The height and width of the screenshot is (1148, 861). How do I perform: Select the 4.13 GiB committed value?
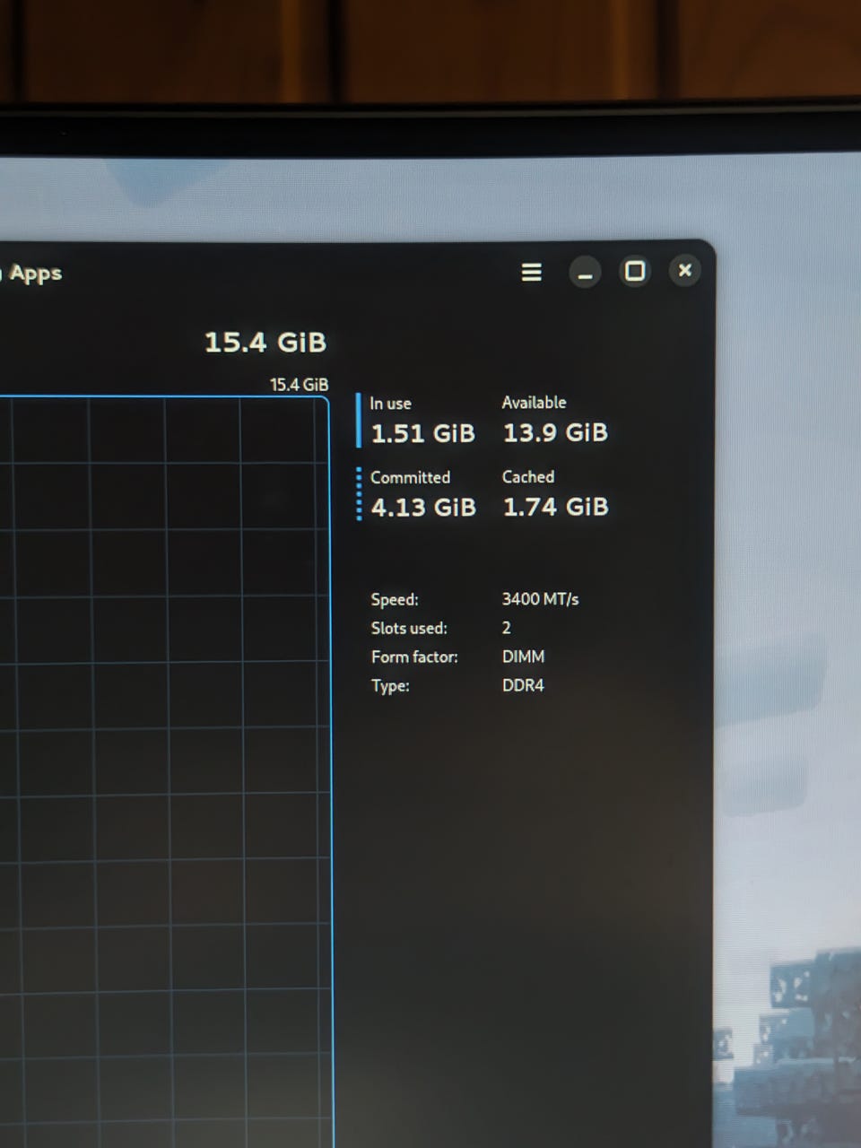423,508
